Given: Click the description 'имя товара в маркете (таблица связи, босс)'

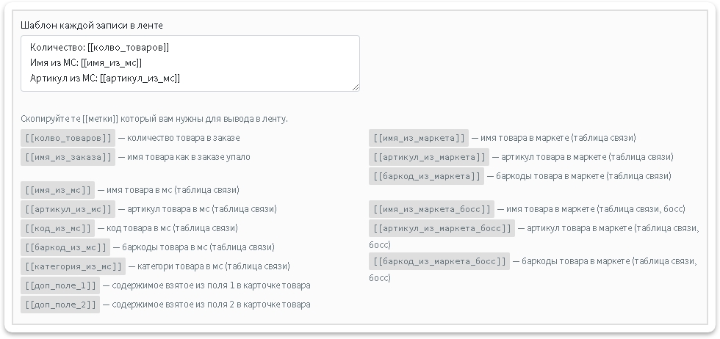Looking at the screenshot, I should (x=596, y=209).
